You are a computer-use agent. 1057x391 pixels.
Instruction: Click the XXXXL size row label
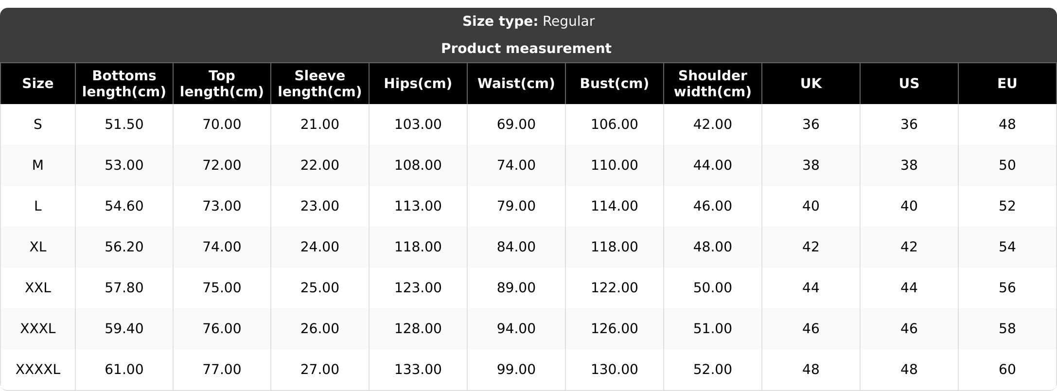(x=38, y=370)
